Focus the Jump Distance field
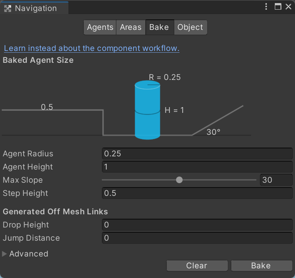Image resolution: width=295 pixels, height=278 pixels. click(197, 238)
